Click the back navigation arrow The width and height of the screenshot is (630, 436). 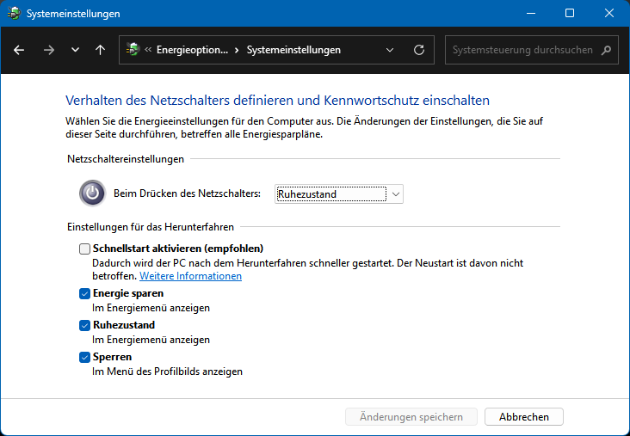pyautogui.click(x=19, y=50)
